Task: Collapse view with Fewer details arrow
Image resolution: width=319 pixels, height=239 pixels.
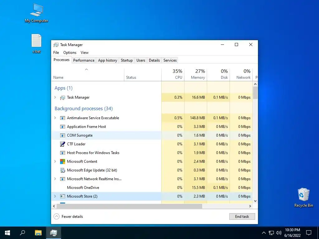Action: pos(57,217)
